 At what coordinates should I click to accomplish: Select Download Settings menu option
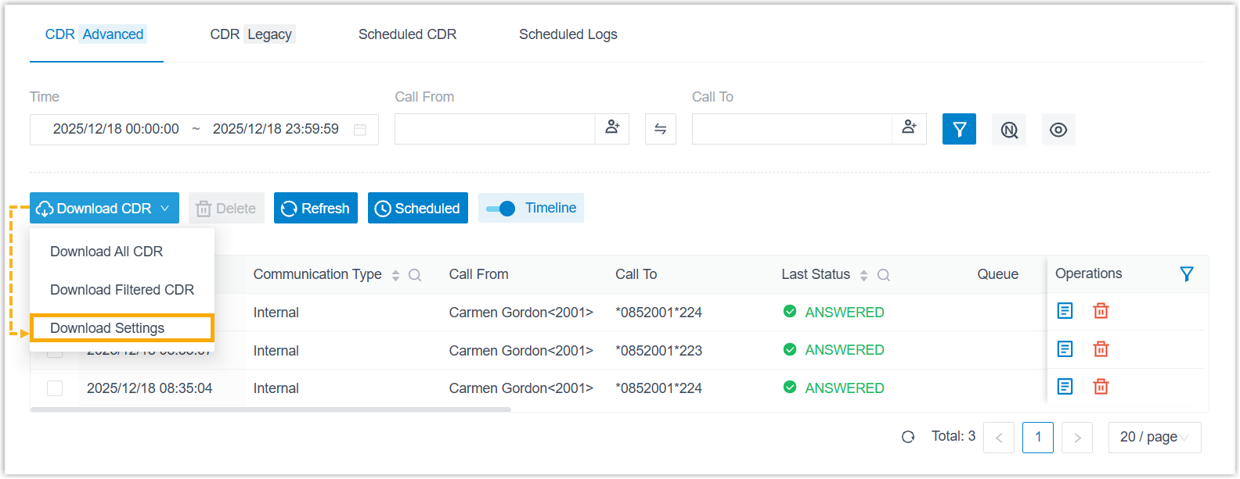[107, 328]
